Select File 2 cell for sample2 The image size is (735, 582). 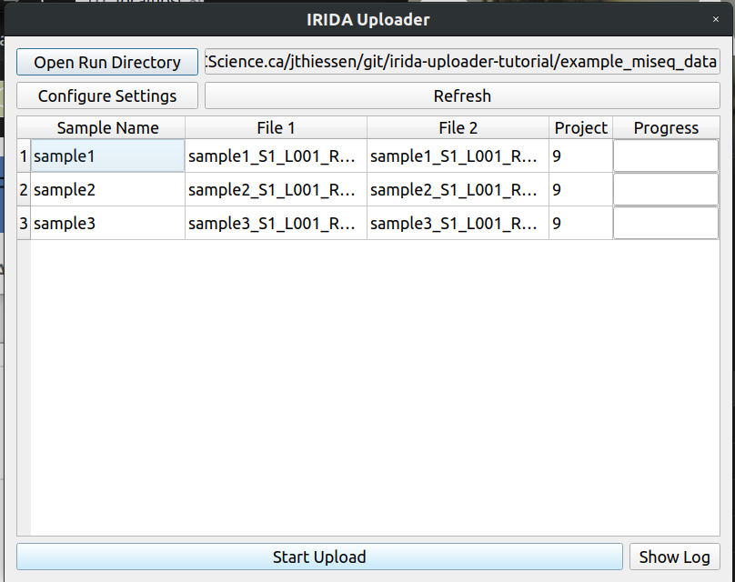tap(458, 189)
